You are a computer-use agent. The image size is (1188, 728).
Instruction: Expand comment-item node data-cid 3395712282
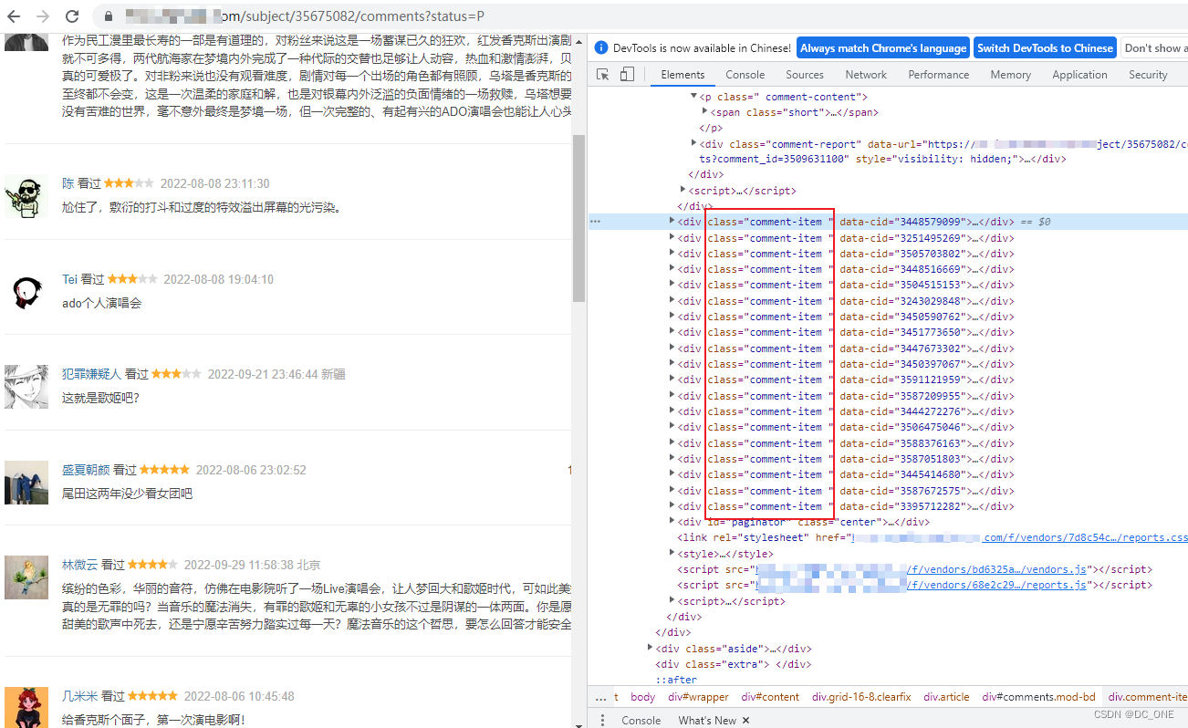672,506
